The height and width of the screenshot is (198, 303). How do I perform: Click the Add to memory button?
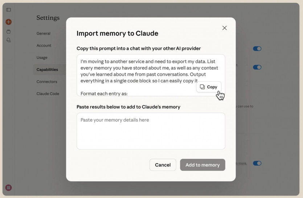(x=202, y=165)
